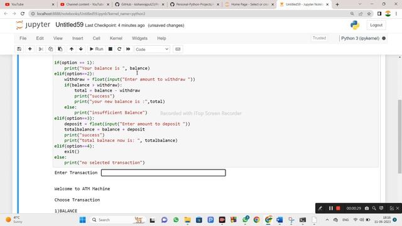Open the recorder's pen annotation tool
This screenshot has height=226, width=402.
(320, 208)
